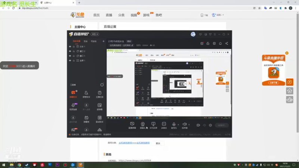Click the 修改 button beside the stream title
The image size is (299, 168).
(129, 41)
